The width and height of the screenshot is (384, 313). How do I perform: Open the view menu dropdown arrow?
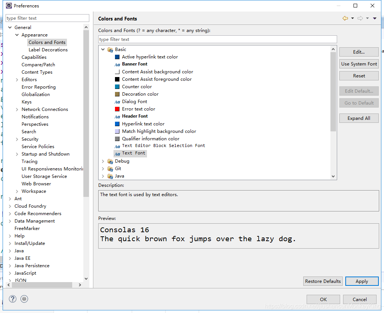[375, 18]
